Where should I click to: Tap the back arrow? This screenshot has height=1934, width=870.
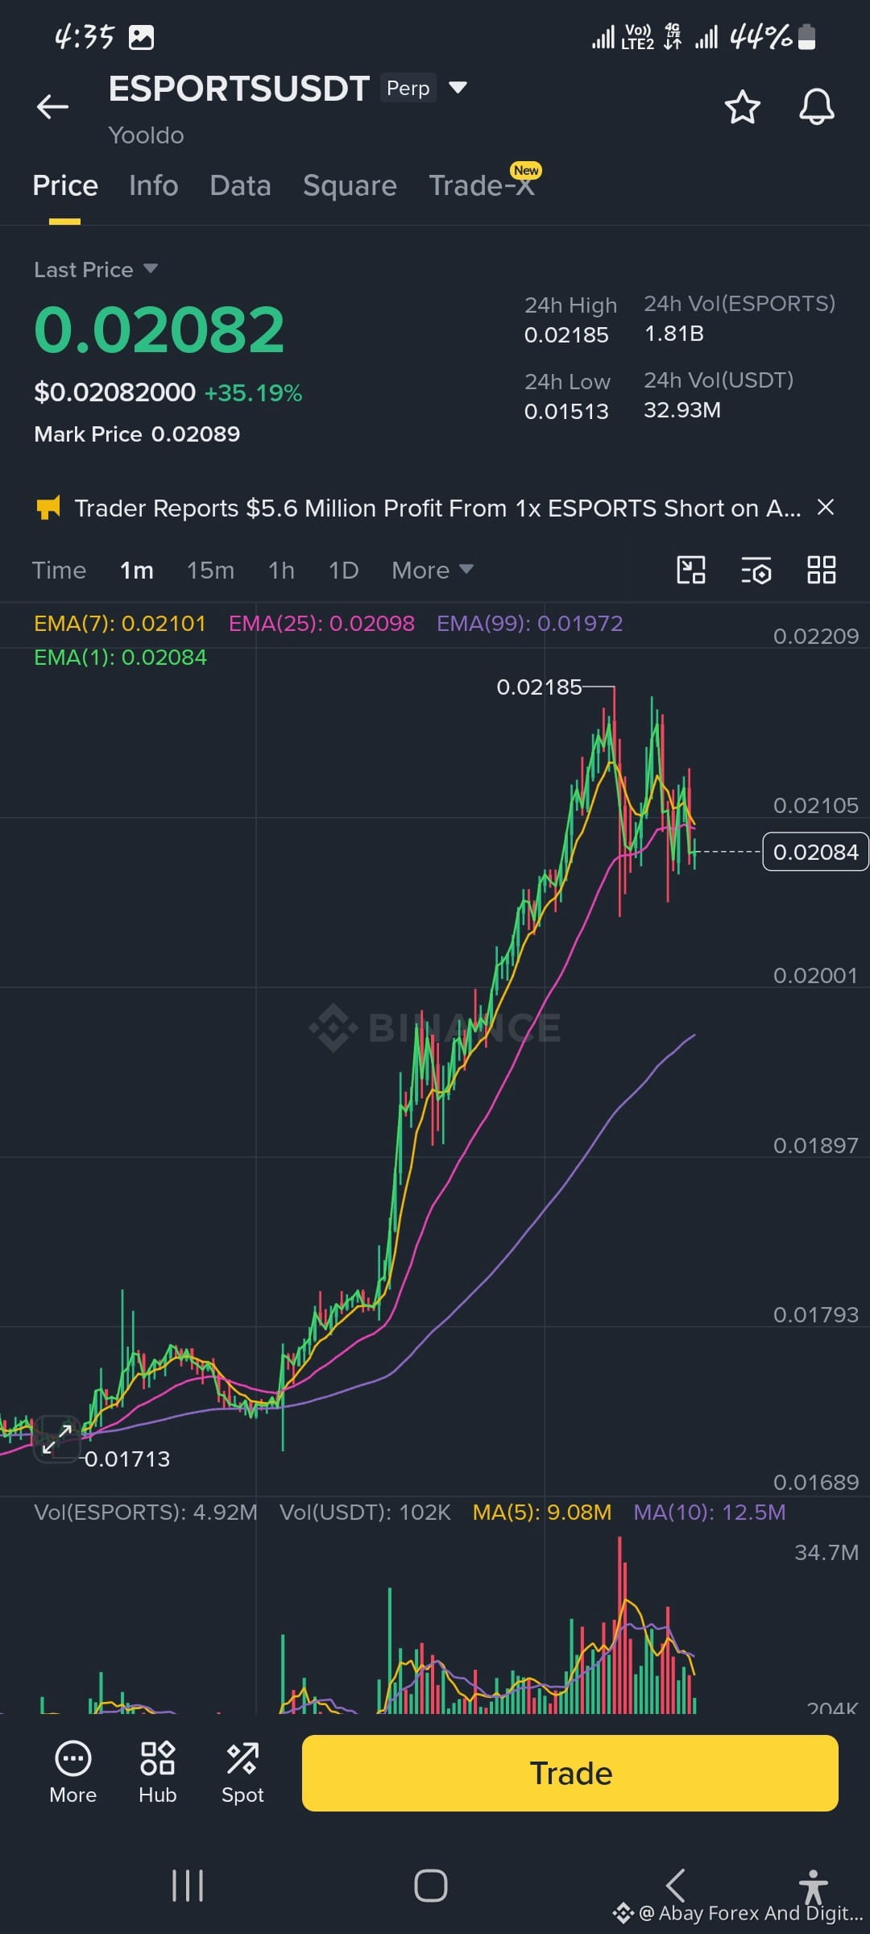[52, 106]
